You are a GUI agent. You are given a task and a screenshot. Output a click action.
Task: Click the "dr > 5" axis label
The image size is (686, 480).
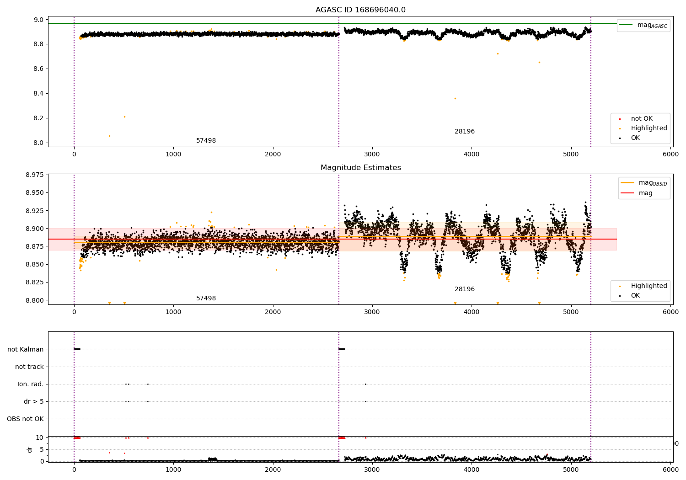[34, 401]
